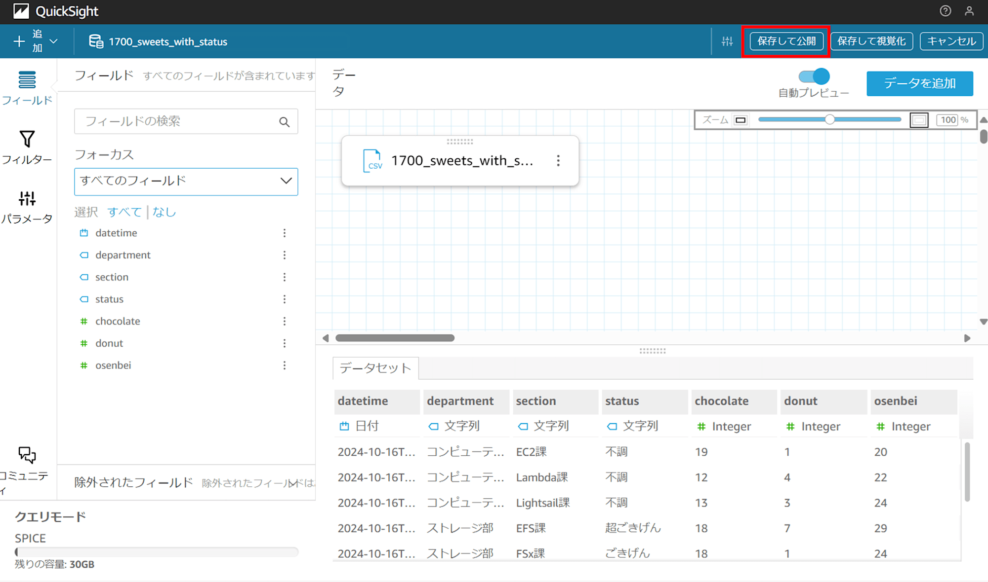988x582 pixels.
Task: Click the canvas right scroll arrow
Action: click(x=967, y=338)
